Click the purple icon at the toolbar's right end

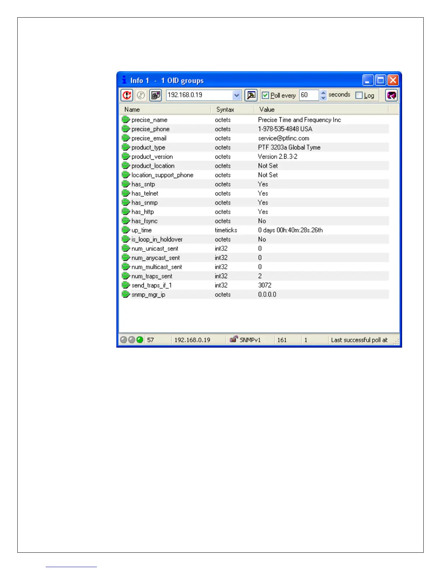coord(392,95)
